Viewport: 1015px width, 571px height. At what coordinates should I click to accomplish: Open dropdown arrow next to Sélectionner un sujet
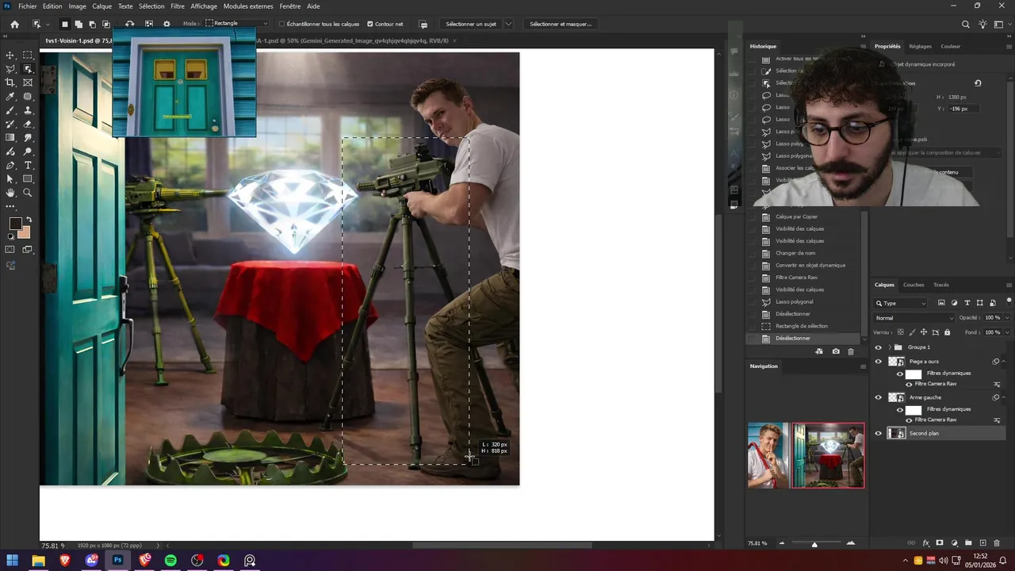click(x=508, y=24)
